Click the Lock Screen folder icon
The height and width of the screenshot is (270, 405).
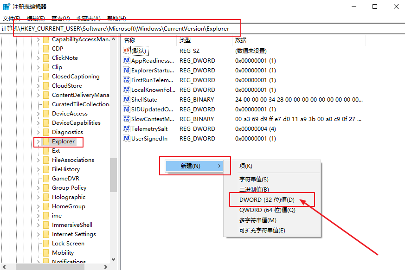pos(45,243)
